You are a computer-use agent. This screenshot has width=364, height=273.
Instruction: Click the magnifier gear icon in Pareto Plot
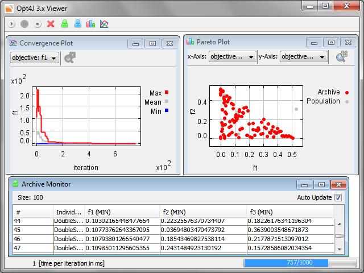click(x=341, y=56)
